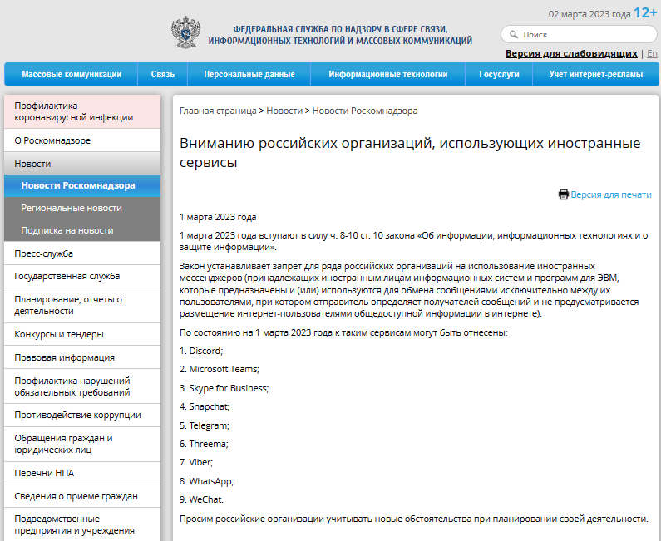This screenshot has width=661, height=541.
Task: Click the article headline Вниманию российских организаций
Action: 410,152
